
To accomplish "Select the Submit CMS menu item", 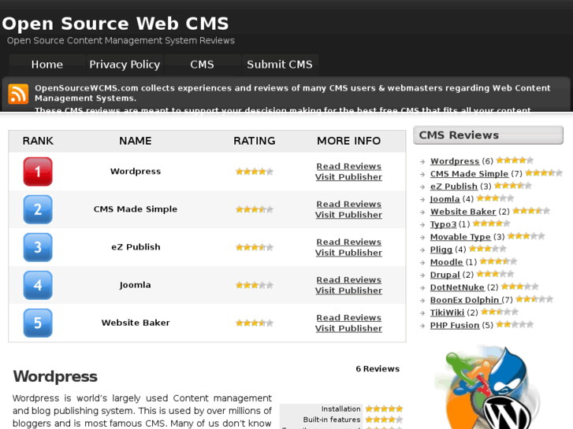I will [280, 65].
